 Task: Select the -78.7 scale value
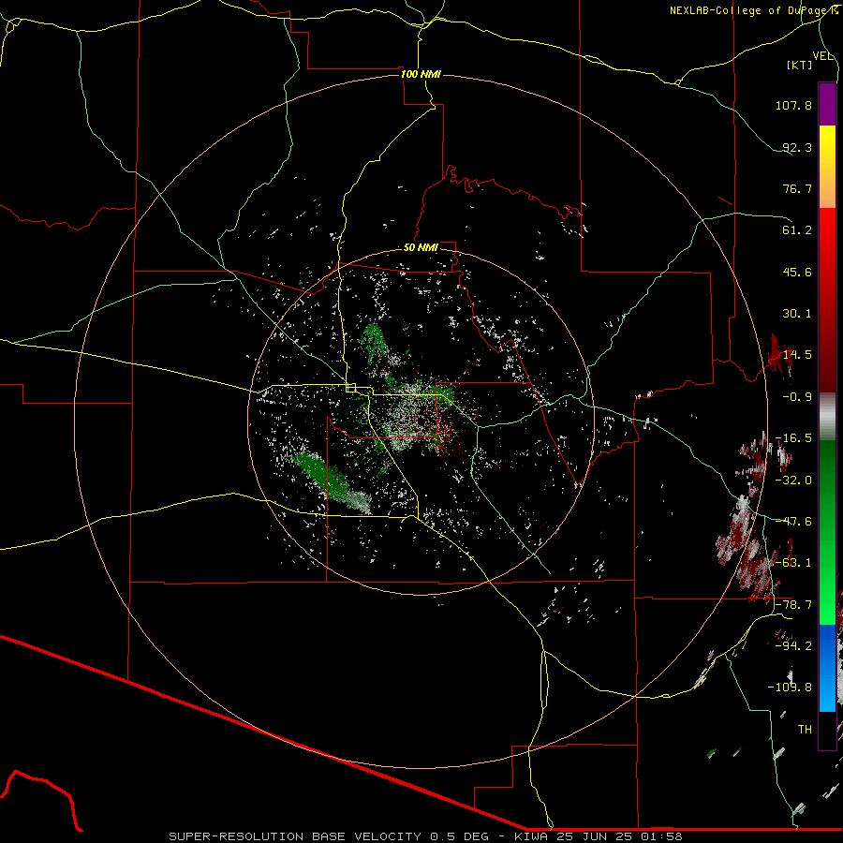click(793, 605)
